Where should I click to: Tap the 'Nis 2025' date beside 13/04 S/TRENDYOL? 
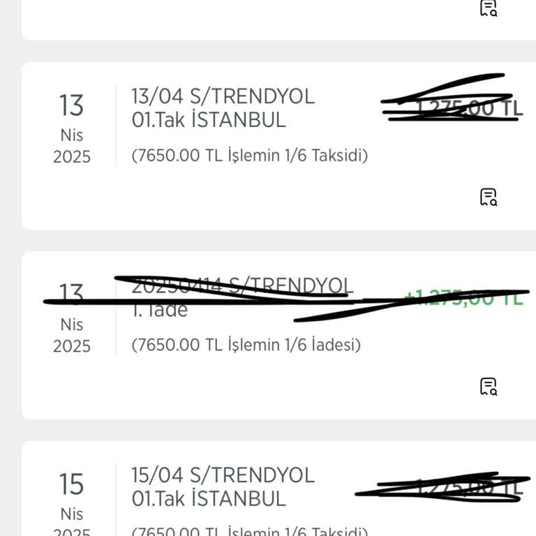point(72,146)
